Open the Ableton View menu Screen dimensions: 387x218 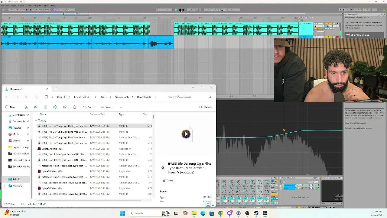(x=30, y=5)
